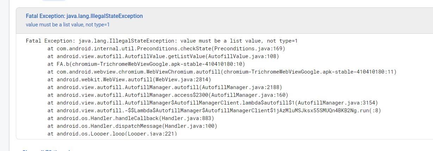Click the WebViewChromium.autofill stack frame line
433x151 pixels.
click(222, 72)
